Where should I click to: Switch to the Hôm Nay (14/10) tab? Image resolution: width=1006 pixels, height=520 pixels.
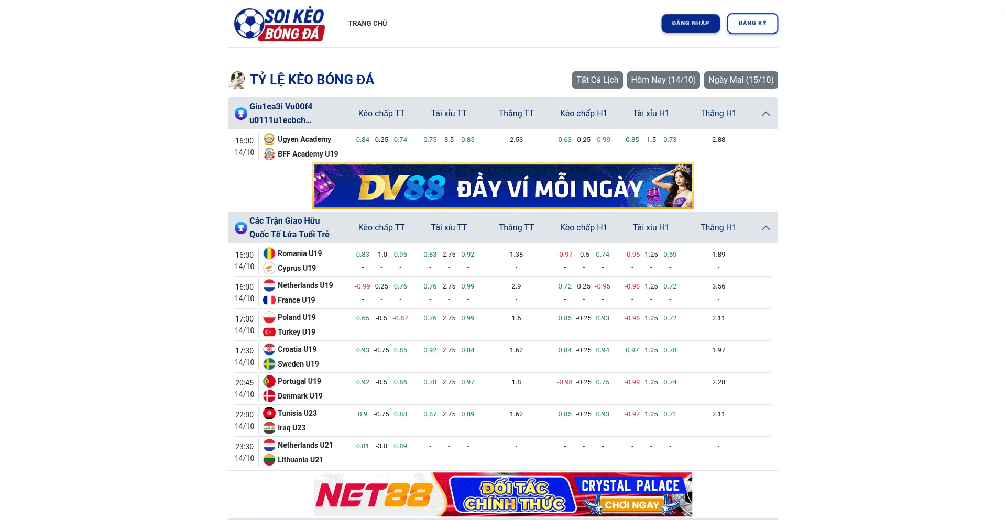(663, 80)
